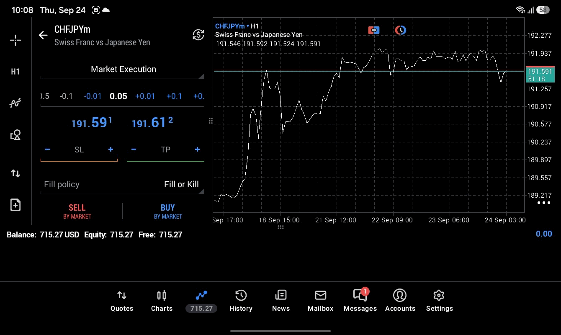Tap the symbol currency refresh icon
This screenshot has height=335, width=561.
tap(198, 35)
